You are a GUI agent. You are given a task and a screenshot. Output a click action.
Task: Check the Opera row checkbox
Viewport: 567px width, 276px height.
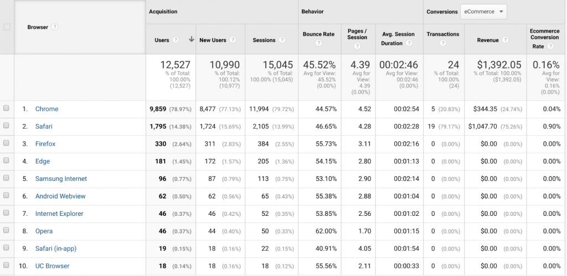(x=6, y=230)
